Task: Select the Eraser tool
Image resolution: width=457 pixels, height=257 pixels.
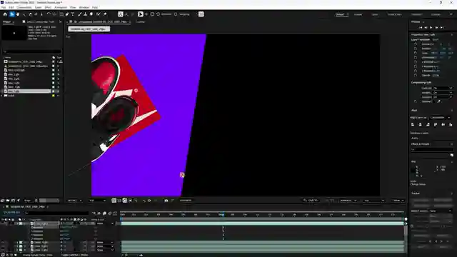Action: (x=91, y=14)
